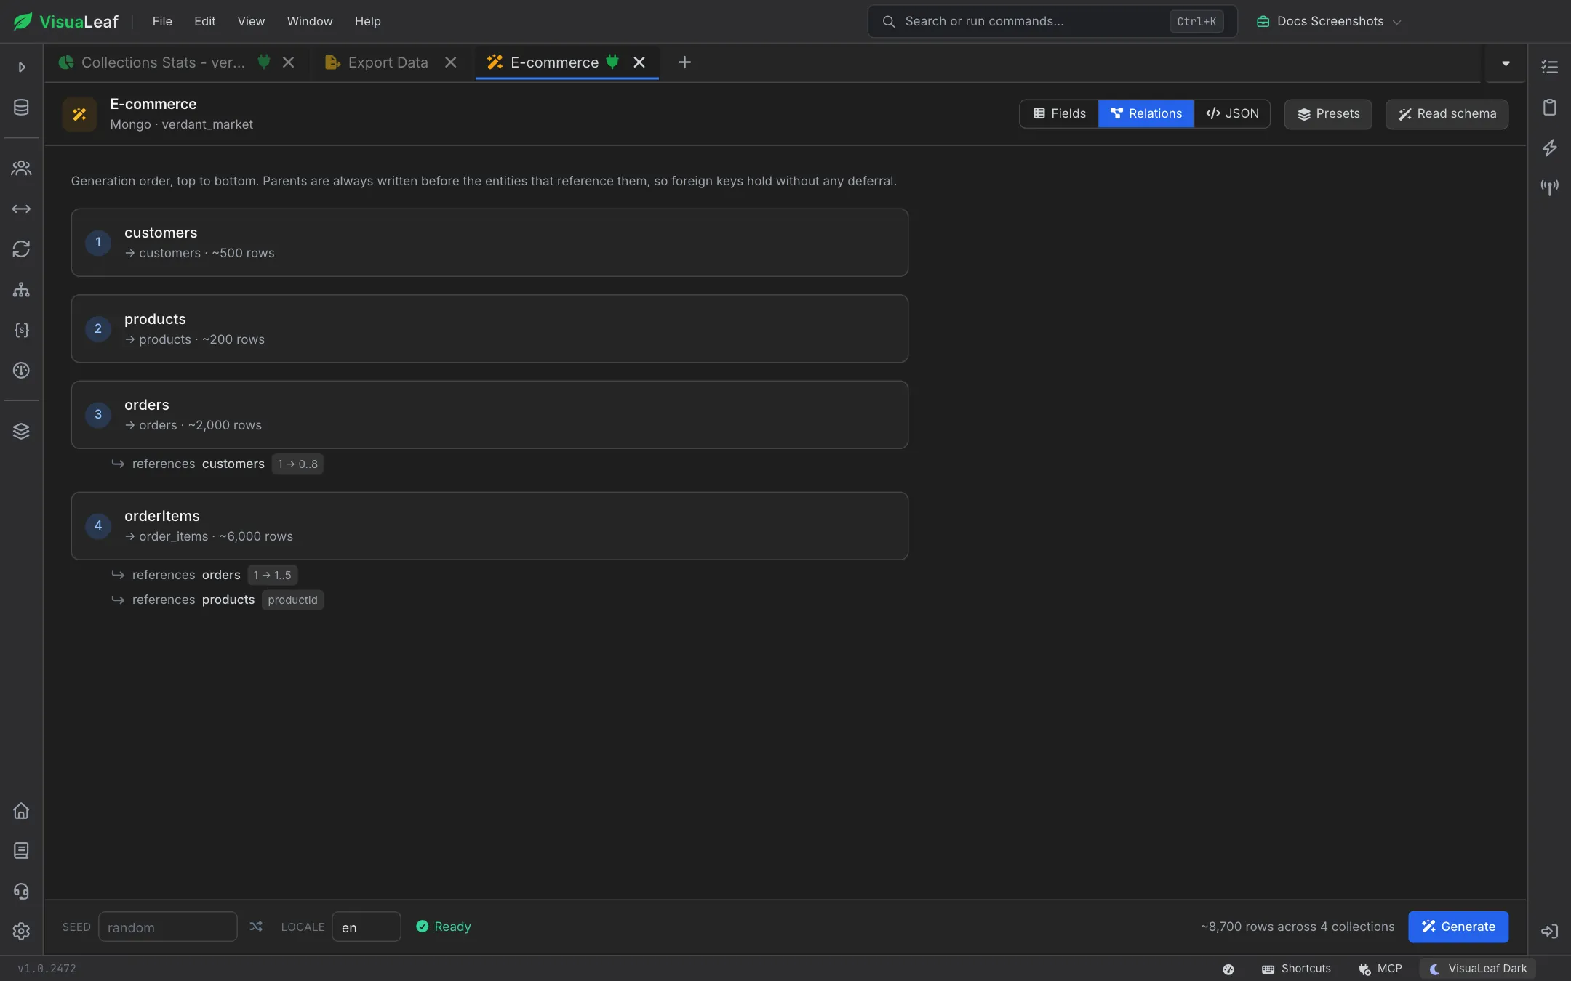Click the lightning bolt icon in right panel
Image resolution: width=1571 pixels, height=981 pixels.
[x=1549, y=148]
